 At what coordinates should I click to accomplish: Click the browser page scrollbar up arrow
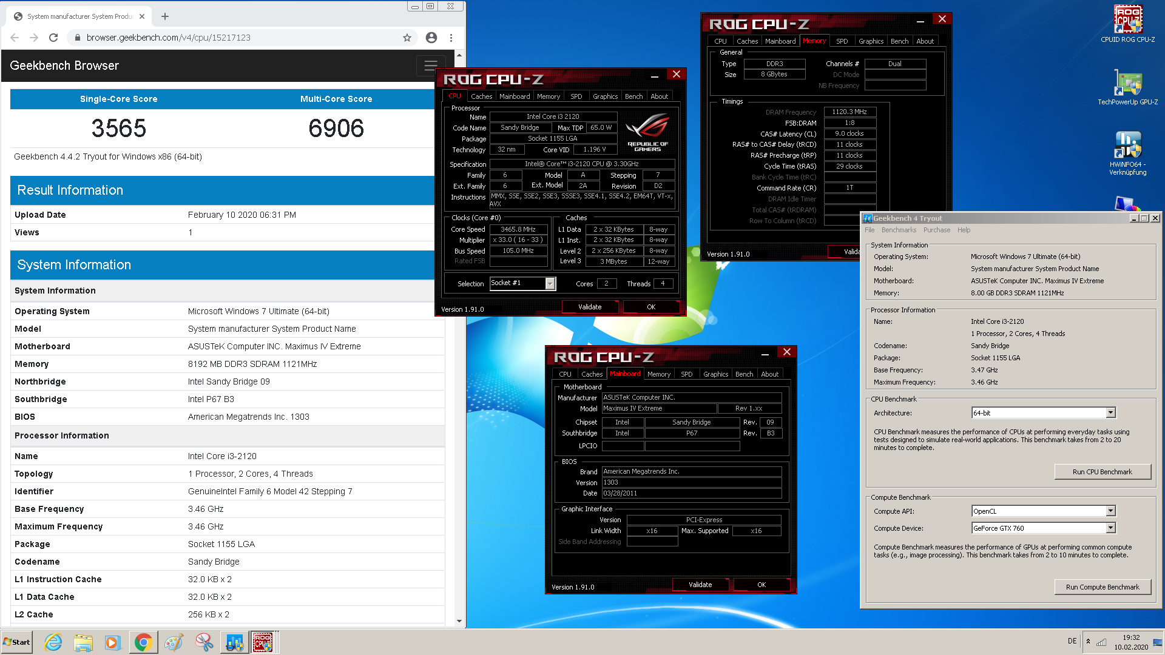coord(459,55)
